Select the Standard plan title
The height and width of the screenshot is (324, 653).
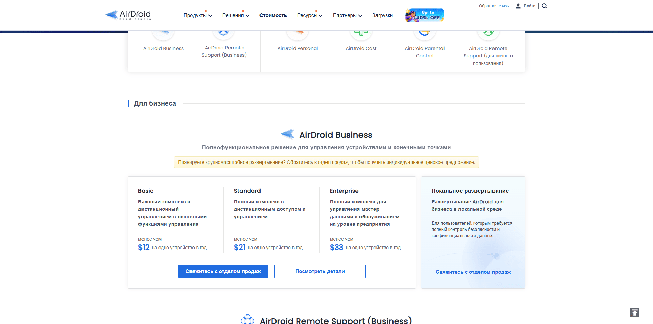[247, 191]
